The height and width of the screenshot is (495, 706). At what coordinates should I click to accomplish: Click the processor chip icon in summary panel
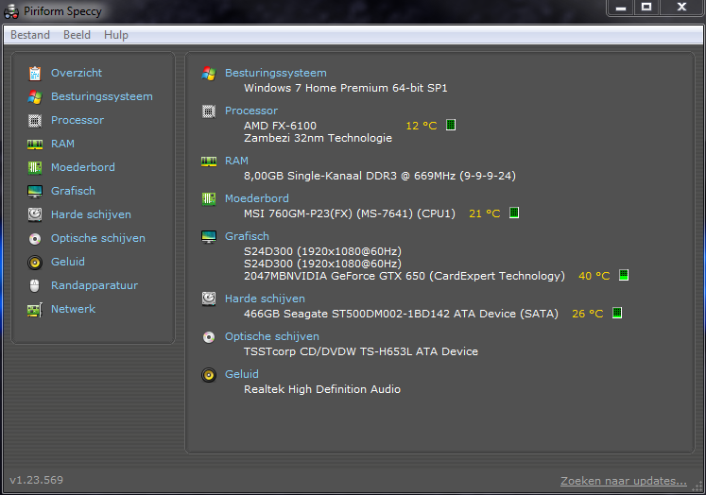pos(209,111)
